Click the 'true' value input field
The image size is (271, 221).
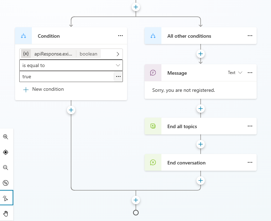tap(67, 76)
